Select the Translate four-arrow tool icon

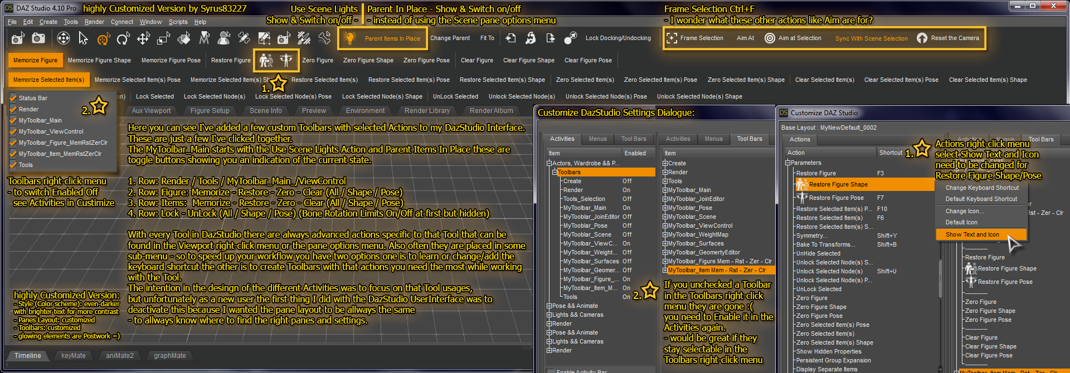click(x=144, y=38)
